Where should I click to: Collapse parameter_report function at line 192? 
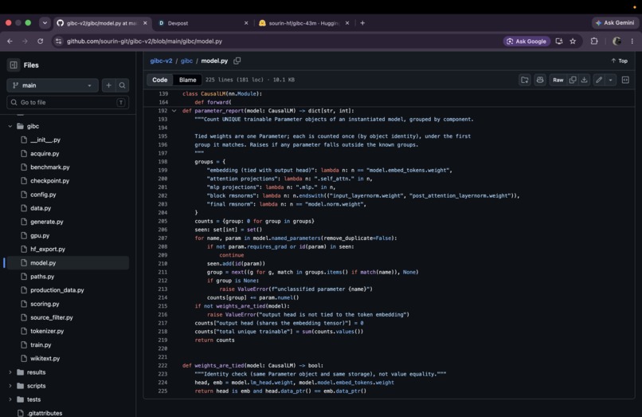click(x=174, y=111)
